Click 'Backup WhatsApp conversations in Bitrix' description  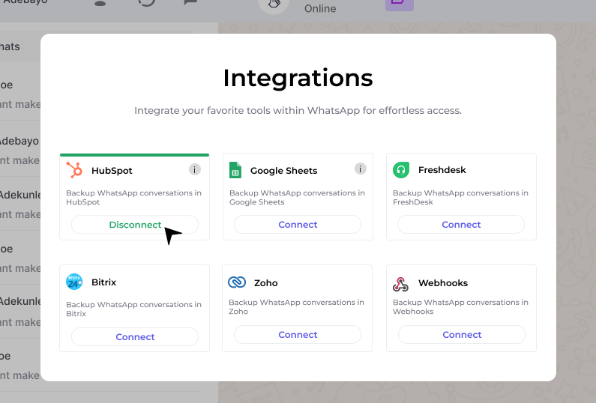[133, 309]
